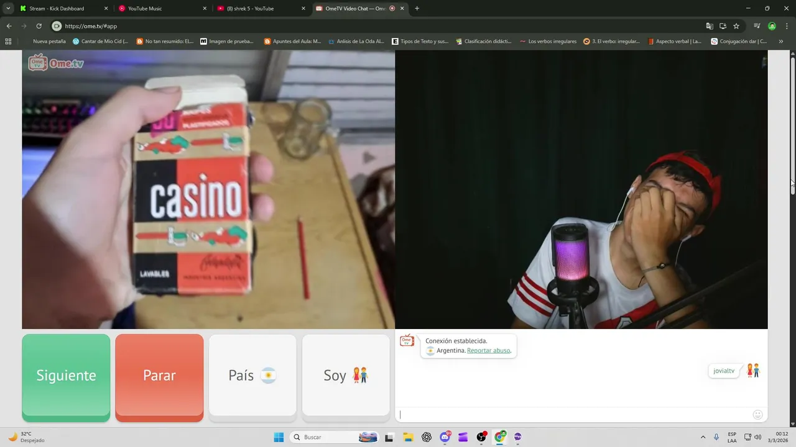Click the page vertical scrollbar thumb
Screen dimensions: 796x447
793,126
